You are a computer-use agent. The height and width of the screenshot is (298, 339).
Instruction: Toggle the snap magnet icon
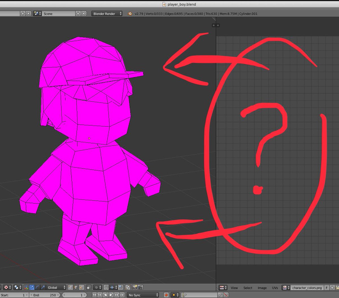coord(106,288)
